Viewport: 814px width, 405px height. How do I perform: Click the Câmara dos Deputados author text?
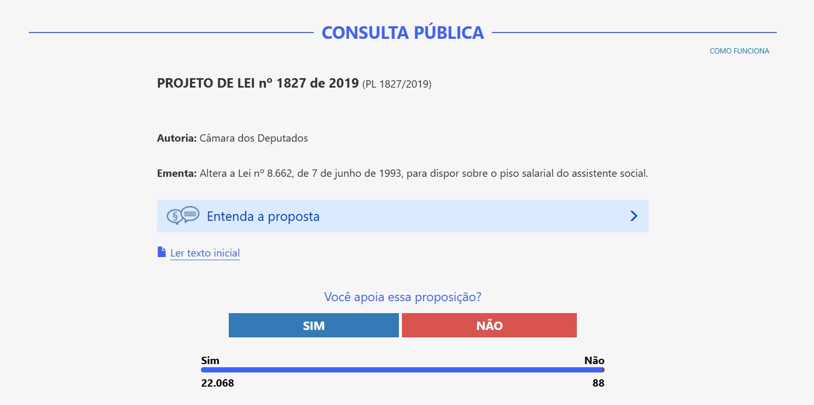253,138
